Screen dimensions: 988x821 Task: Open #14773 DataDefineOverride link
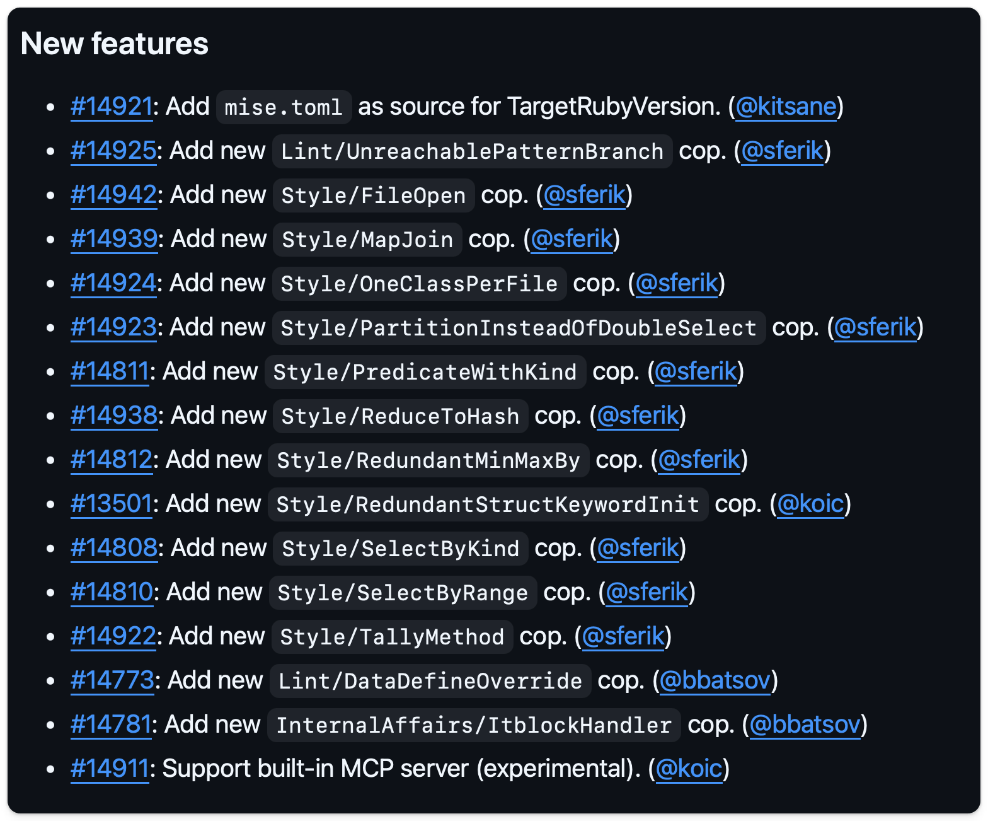coord(112,680)
